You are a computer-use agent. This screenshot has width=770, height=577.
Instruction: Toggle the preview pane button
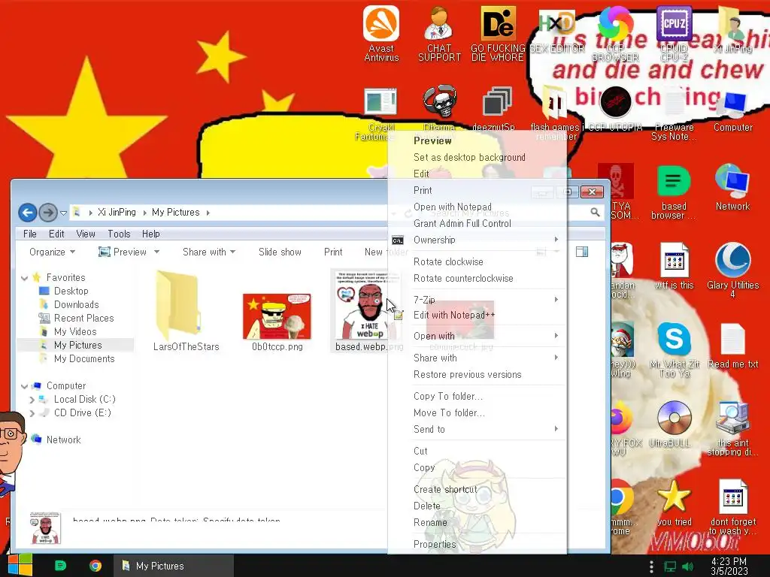pos(582,252)
